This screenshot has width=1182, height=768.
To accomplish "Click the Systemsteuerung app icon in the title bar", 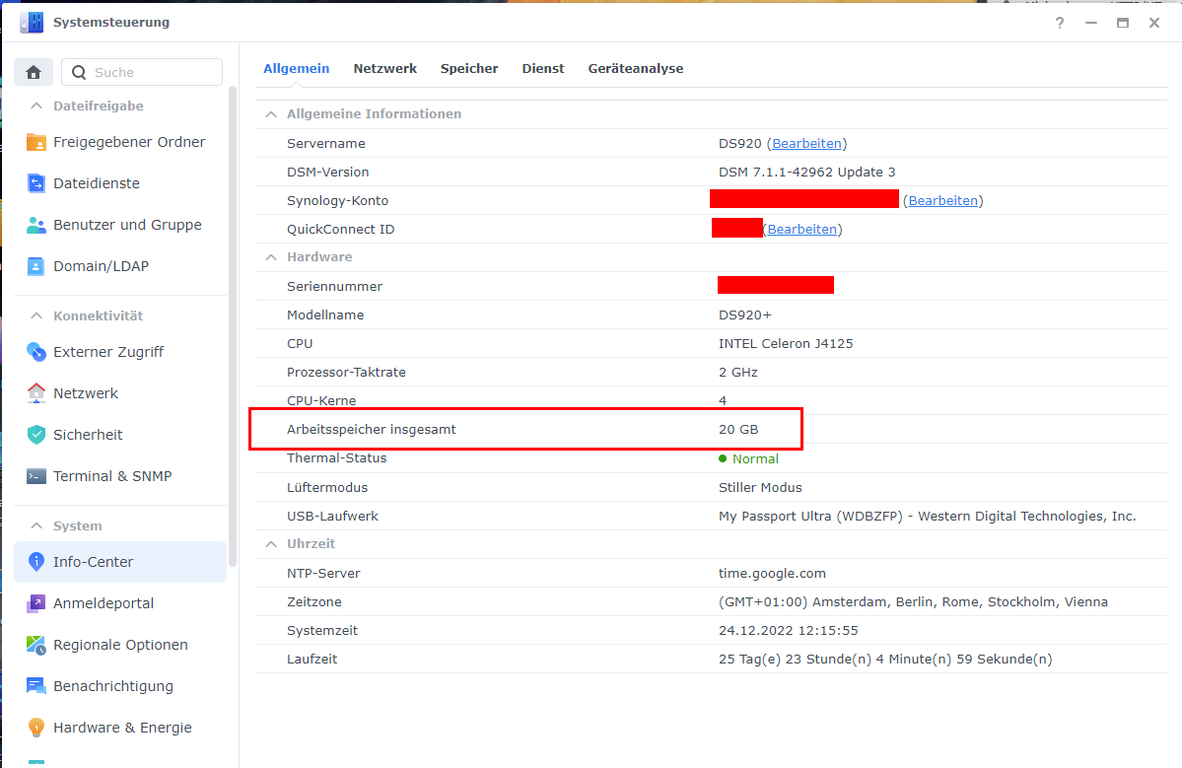I will (x=32, y=22).
